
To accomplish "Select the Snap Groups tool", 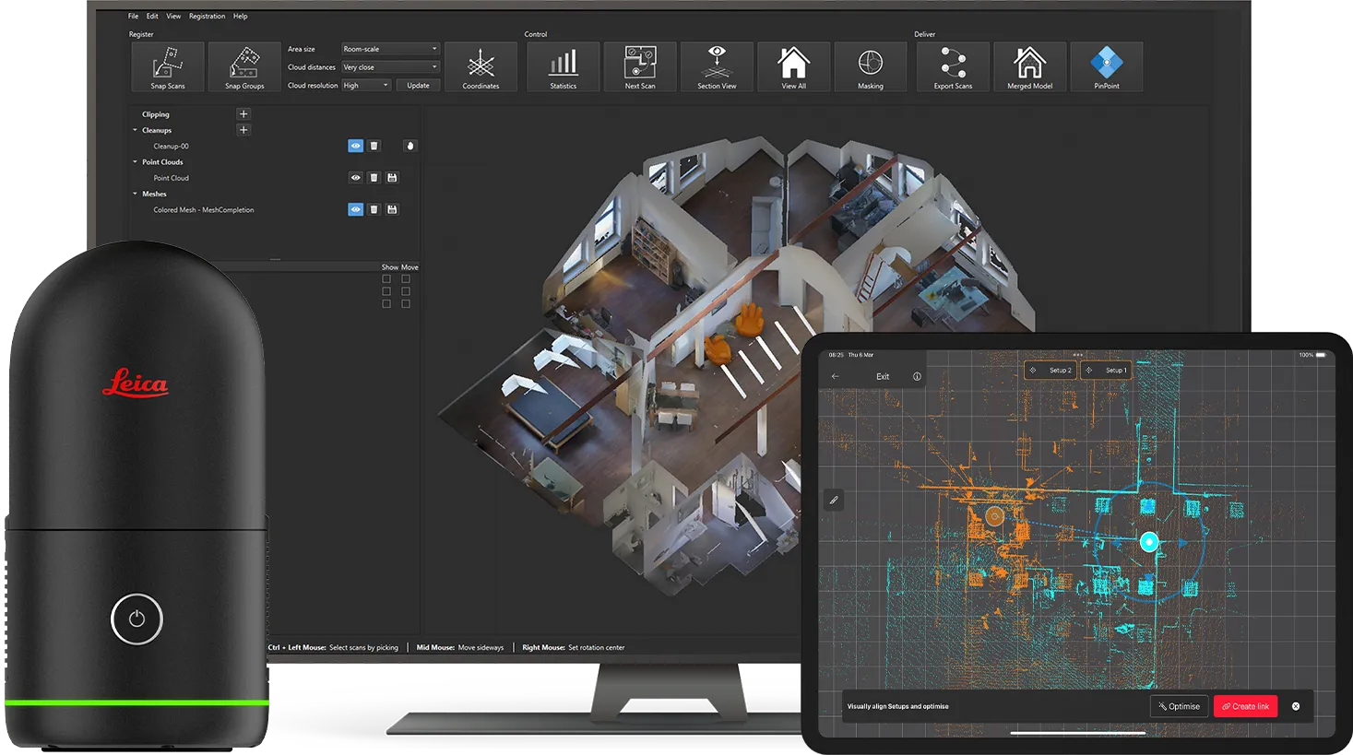I will point(244,66).
